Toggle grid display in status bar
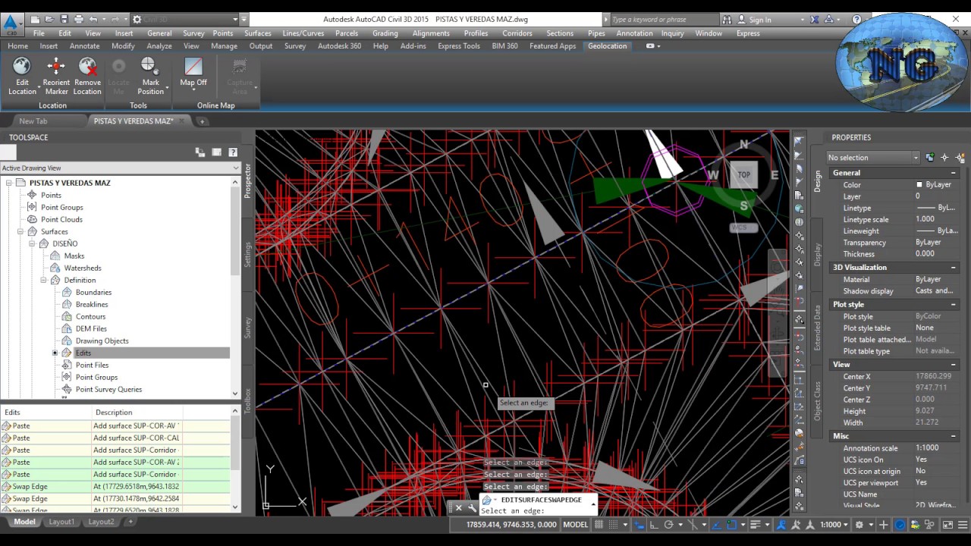 click(599, 525)
